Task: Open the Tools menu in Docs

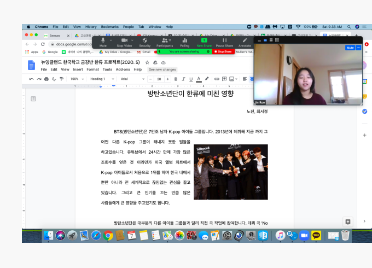Action: click(107, 69)
